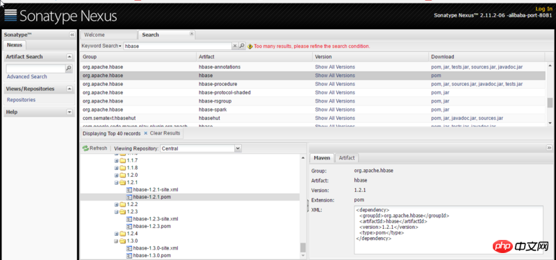The image size is (556, 260).
Task: Sort by the Artifact column header
Action: [254, 57]
